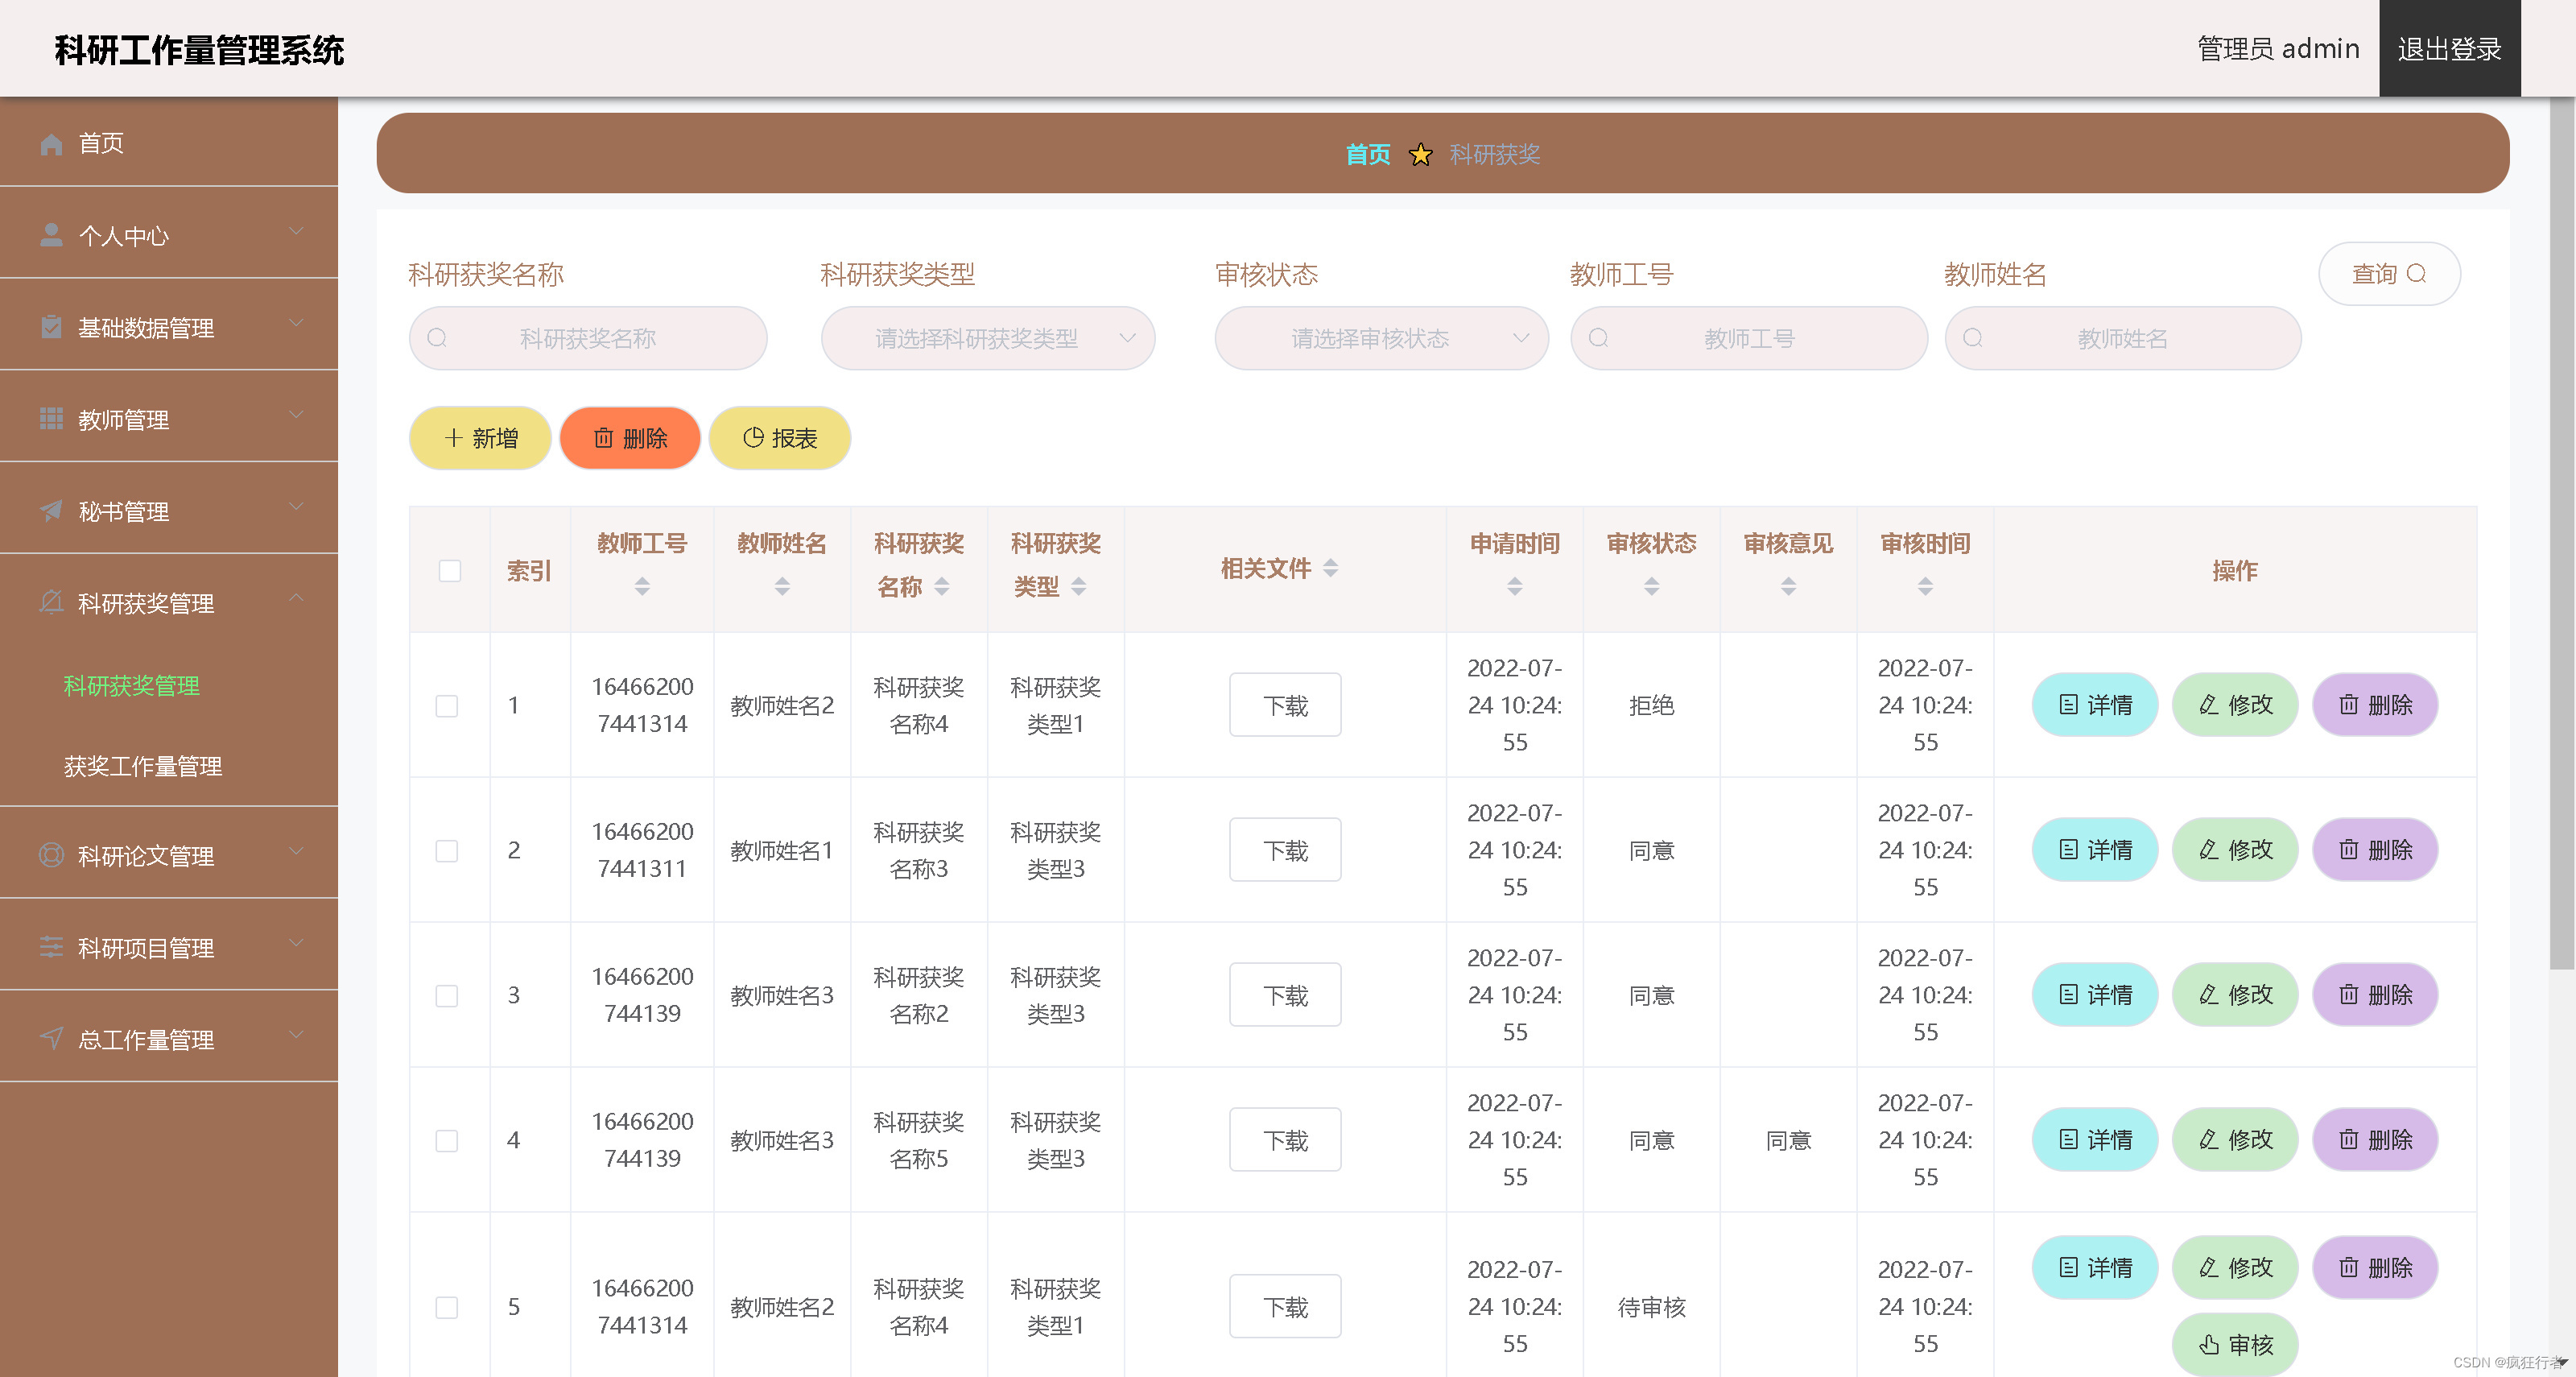
Task: Open the 请选择审核状态 dropdown
Action: pos(1382,338)
